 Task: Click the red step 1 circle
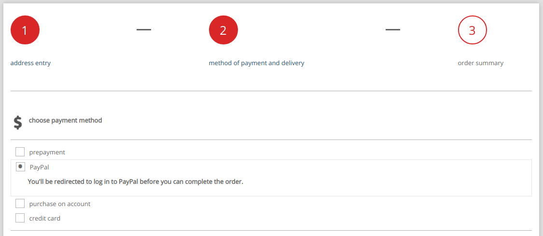coord(25,30)
